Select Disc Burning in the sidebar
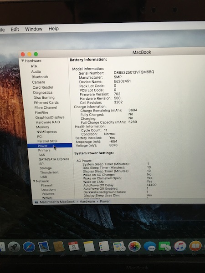The width and height of the screenshot is (205, 273). [x=44, y=97]
